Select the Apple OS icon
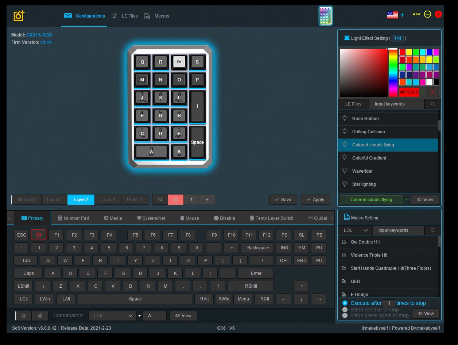Image resolution: width=458 pixels, height=345 pixels. [x=40, y=315]
